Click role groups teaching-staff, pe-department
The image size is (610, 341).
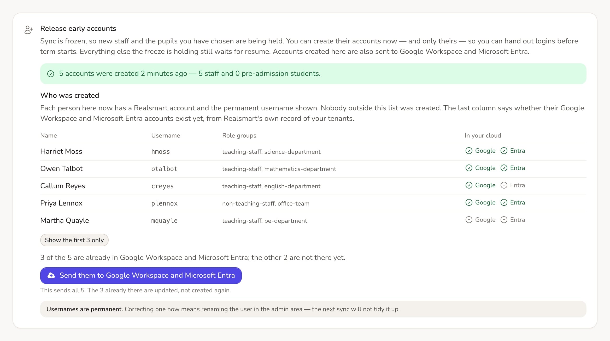[x=265, y=221]
